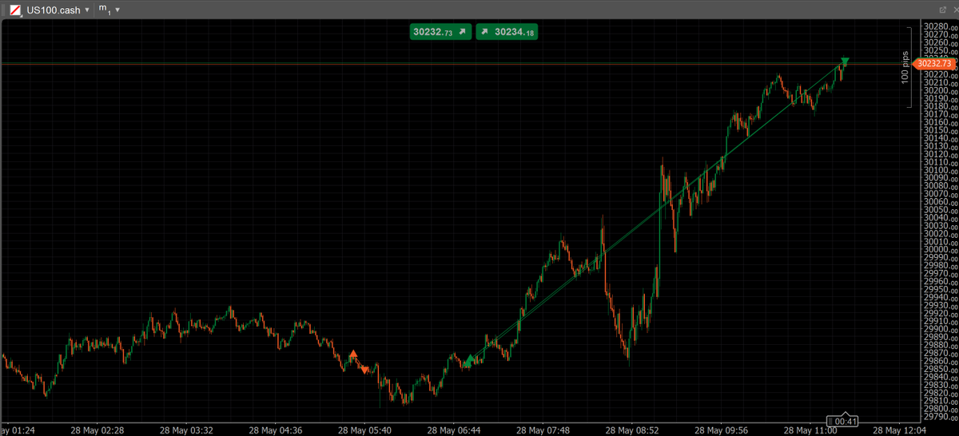959x436 pixels.
Task: Click the 30000.00 price axis label
Action: click(939, 249)
